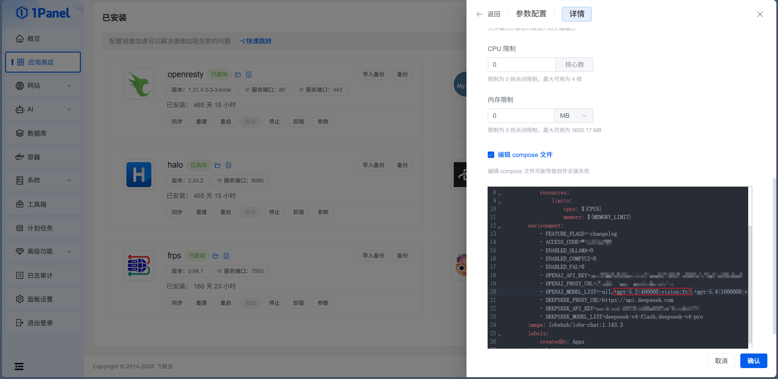Open the 概览 overview home icon
Screen dimensions: 778x379
click(20, 39)
